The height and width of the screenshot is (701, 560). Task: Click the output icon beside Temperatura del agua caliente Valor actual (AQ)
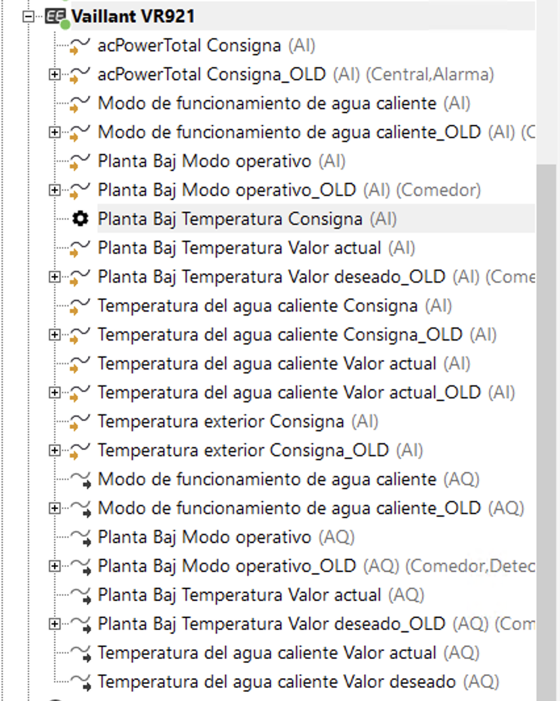[x=80, y=653]
